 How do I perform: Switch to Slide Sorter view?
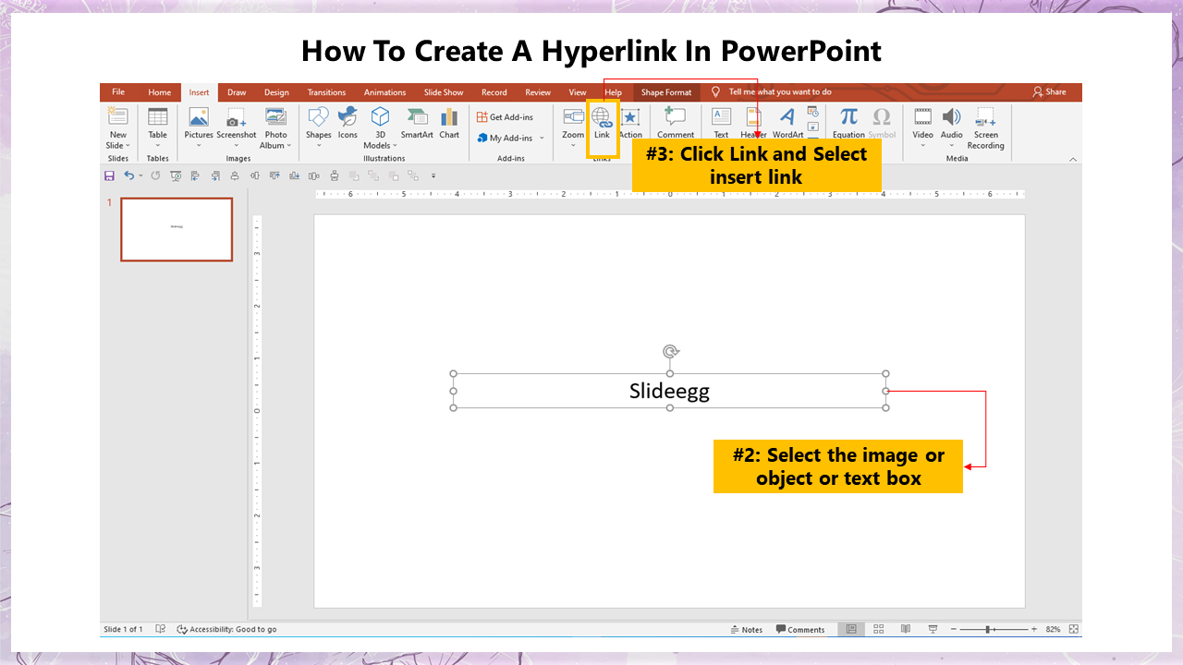[x=878, y=630]
